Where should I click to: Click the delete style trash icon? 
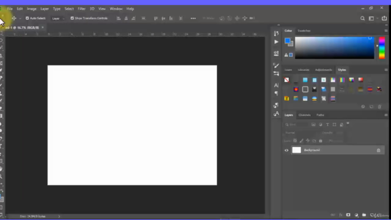pos(379,107)
